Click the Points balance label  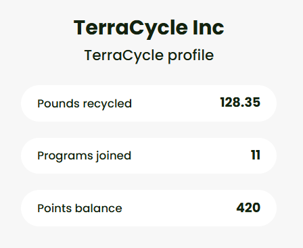[80, 208]
